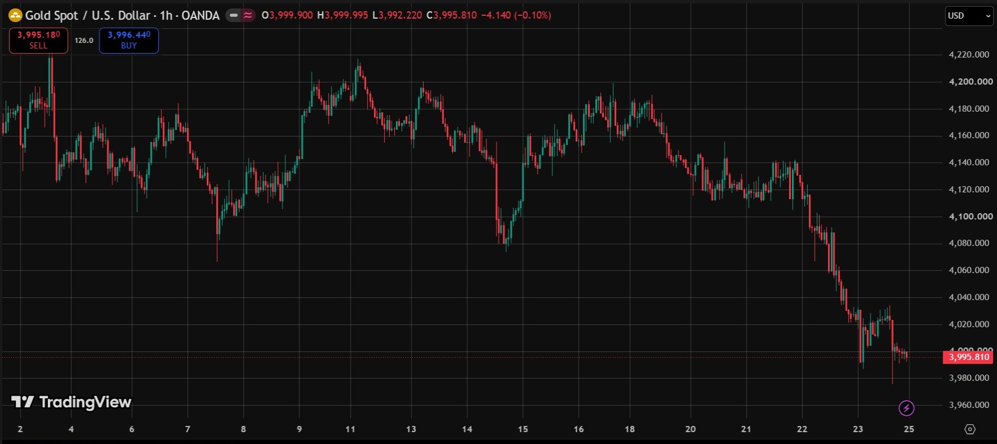
Task: Click the high value H3,999.995
Action: 342,15
